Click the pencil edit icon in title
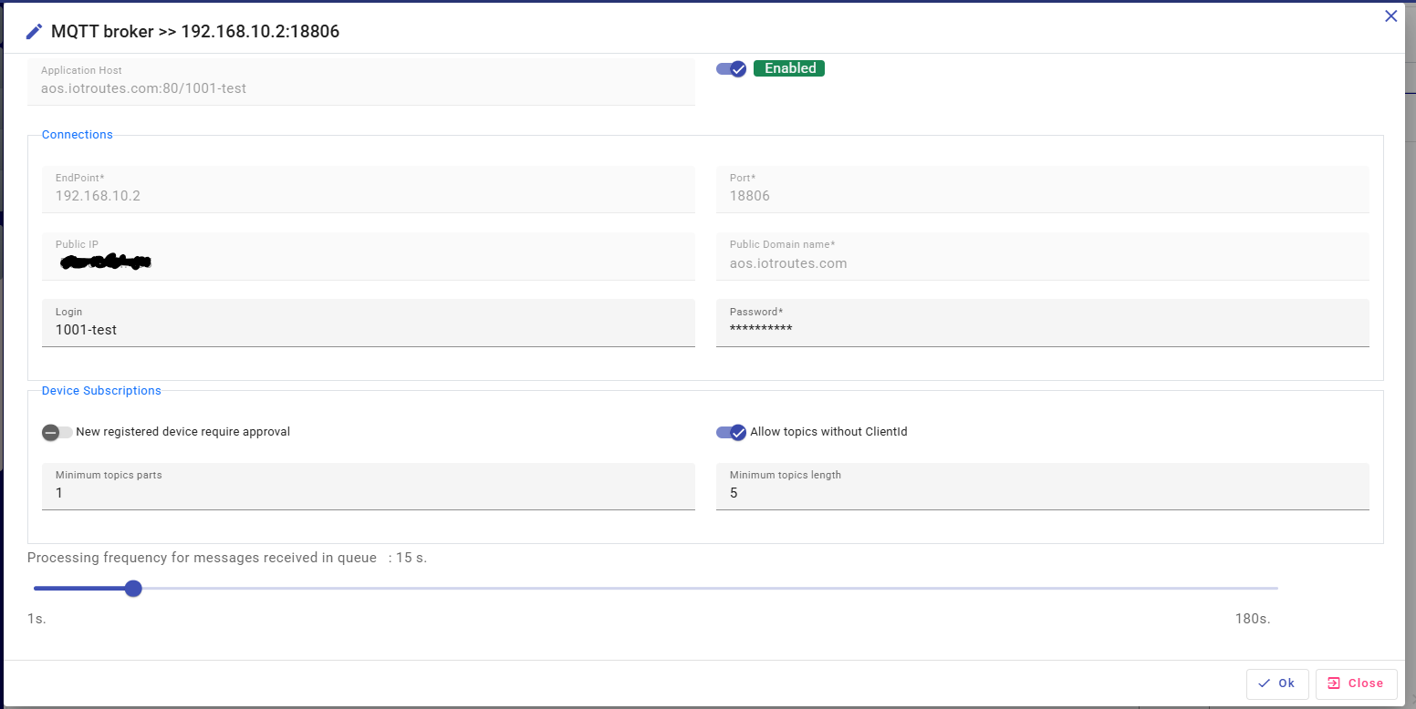Image resolution: width=1416 pixels, height=709 pixels. pyautogui.click(x=34, y=32)
